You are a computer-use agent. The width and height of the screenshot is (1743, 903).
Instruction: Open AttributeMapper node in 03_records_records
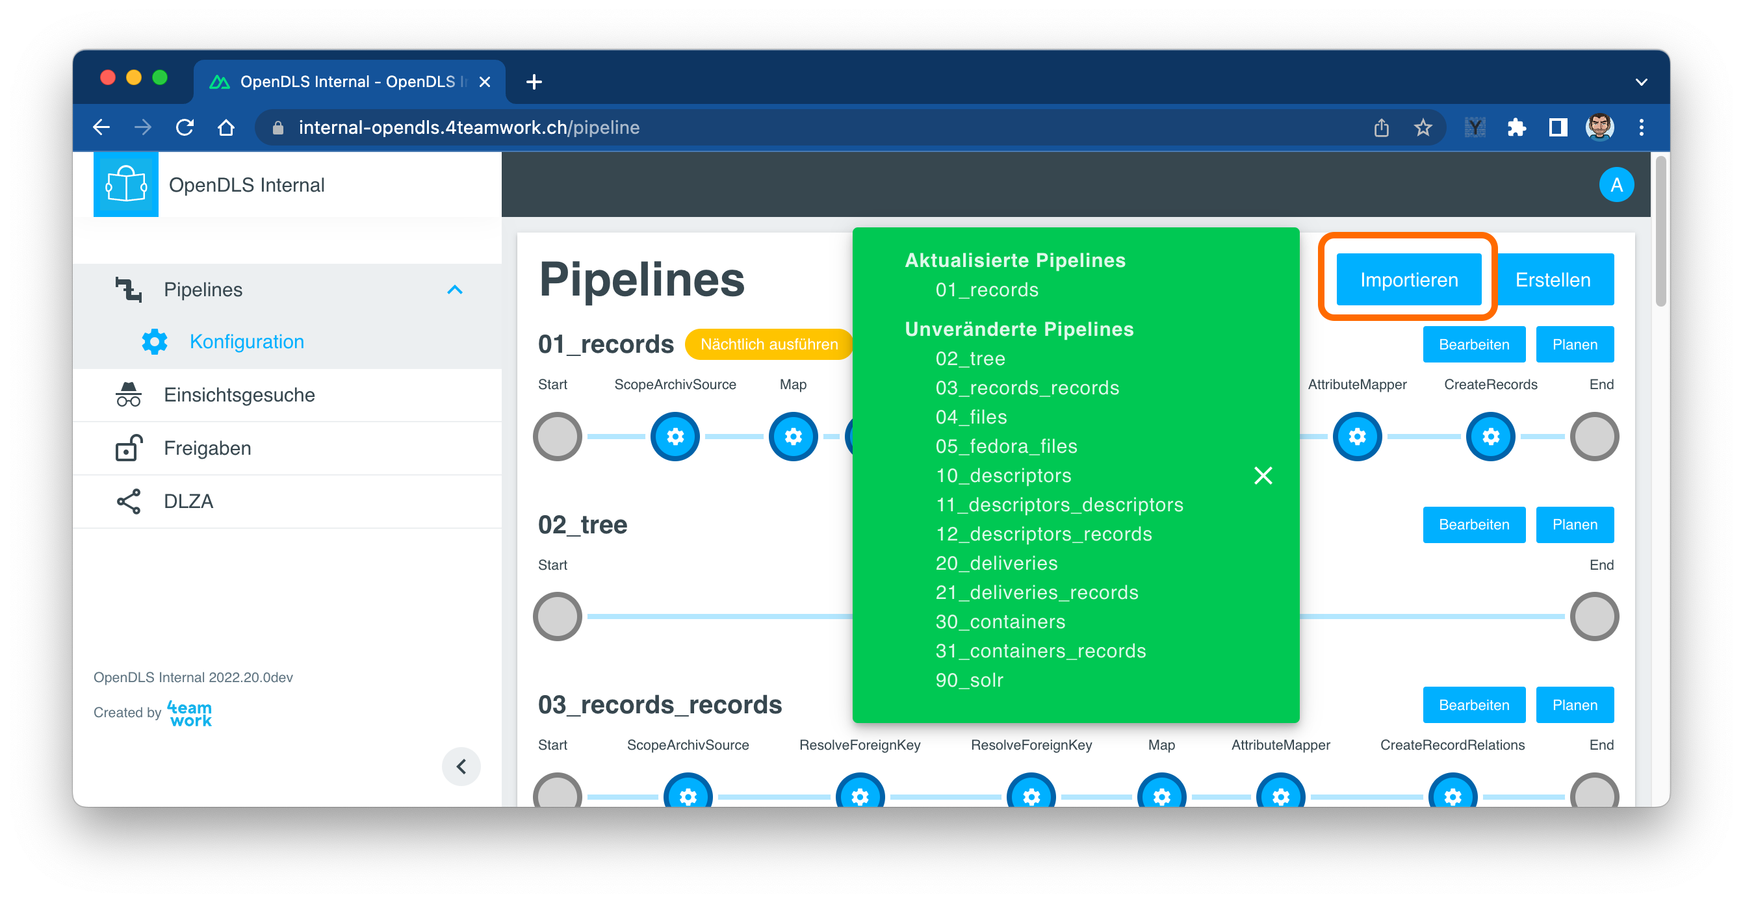(x=1281, y=791)
